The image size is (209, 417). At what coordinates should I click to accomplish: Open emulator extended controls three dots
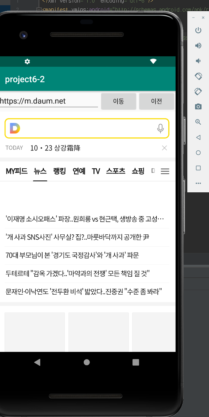pos(198,183)
